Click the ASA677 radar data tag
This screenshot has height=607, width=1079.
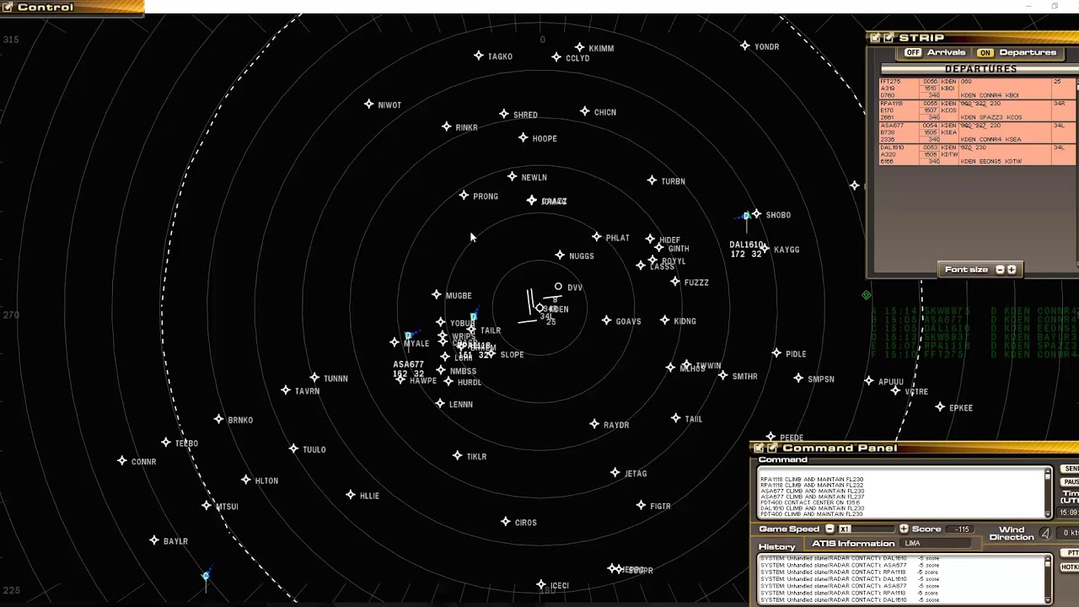pos(409,369)
